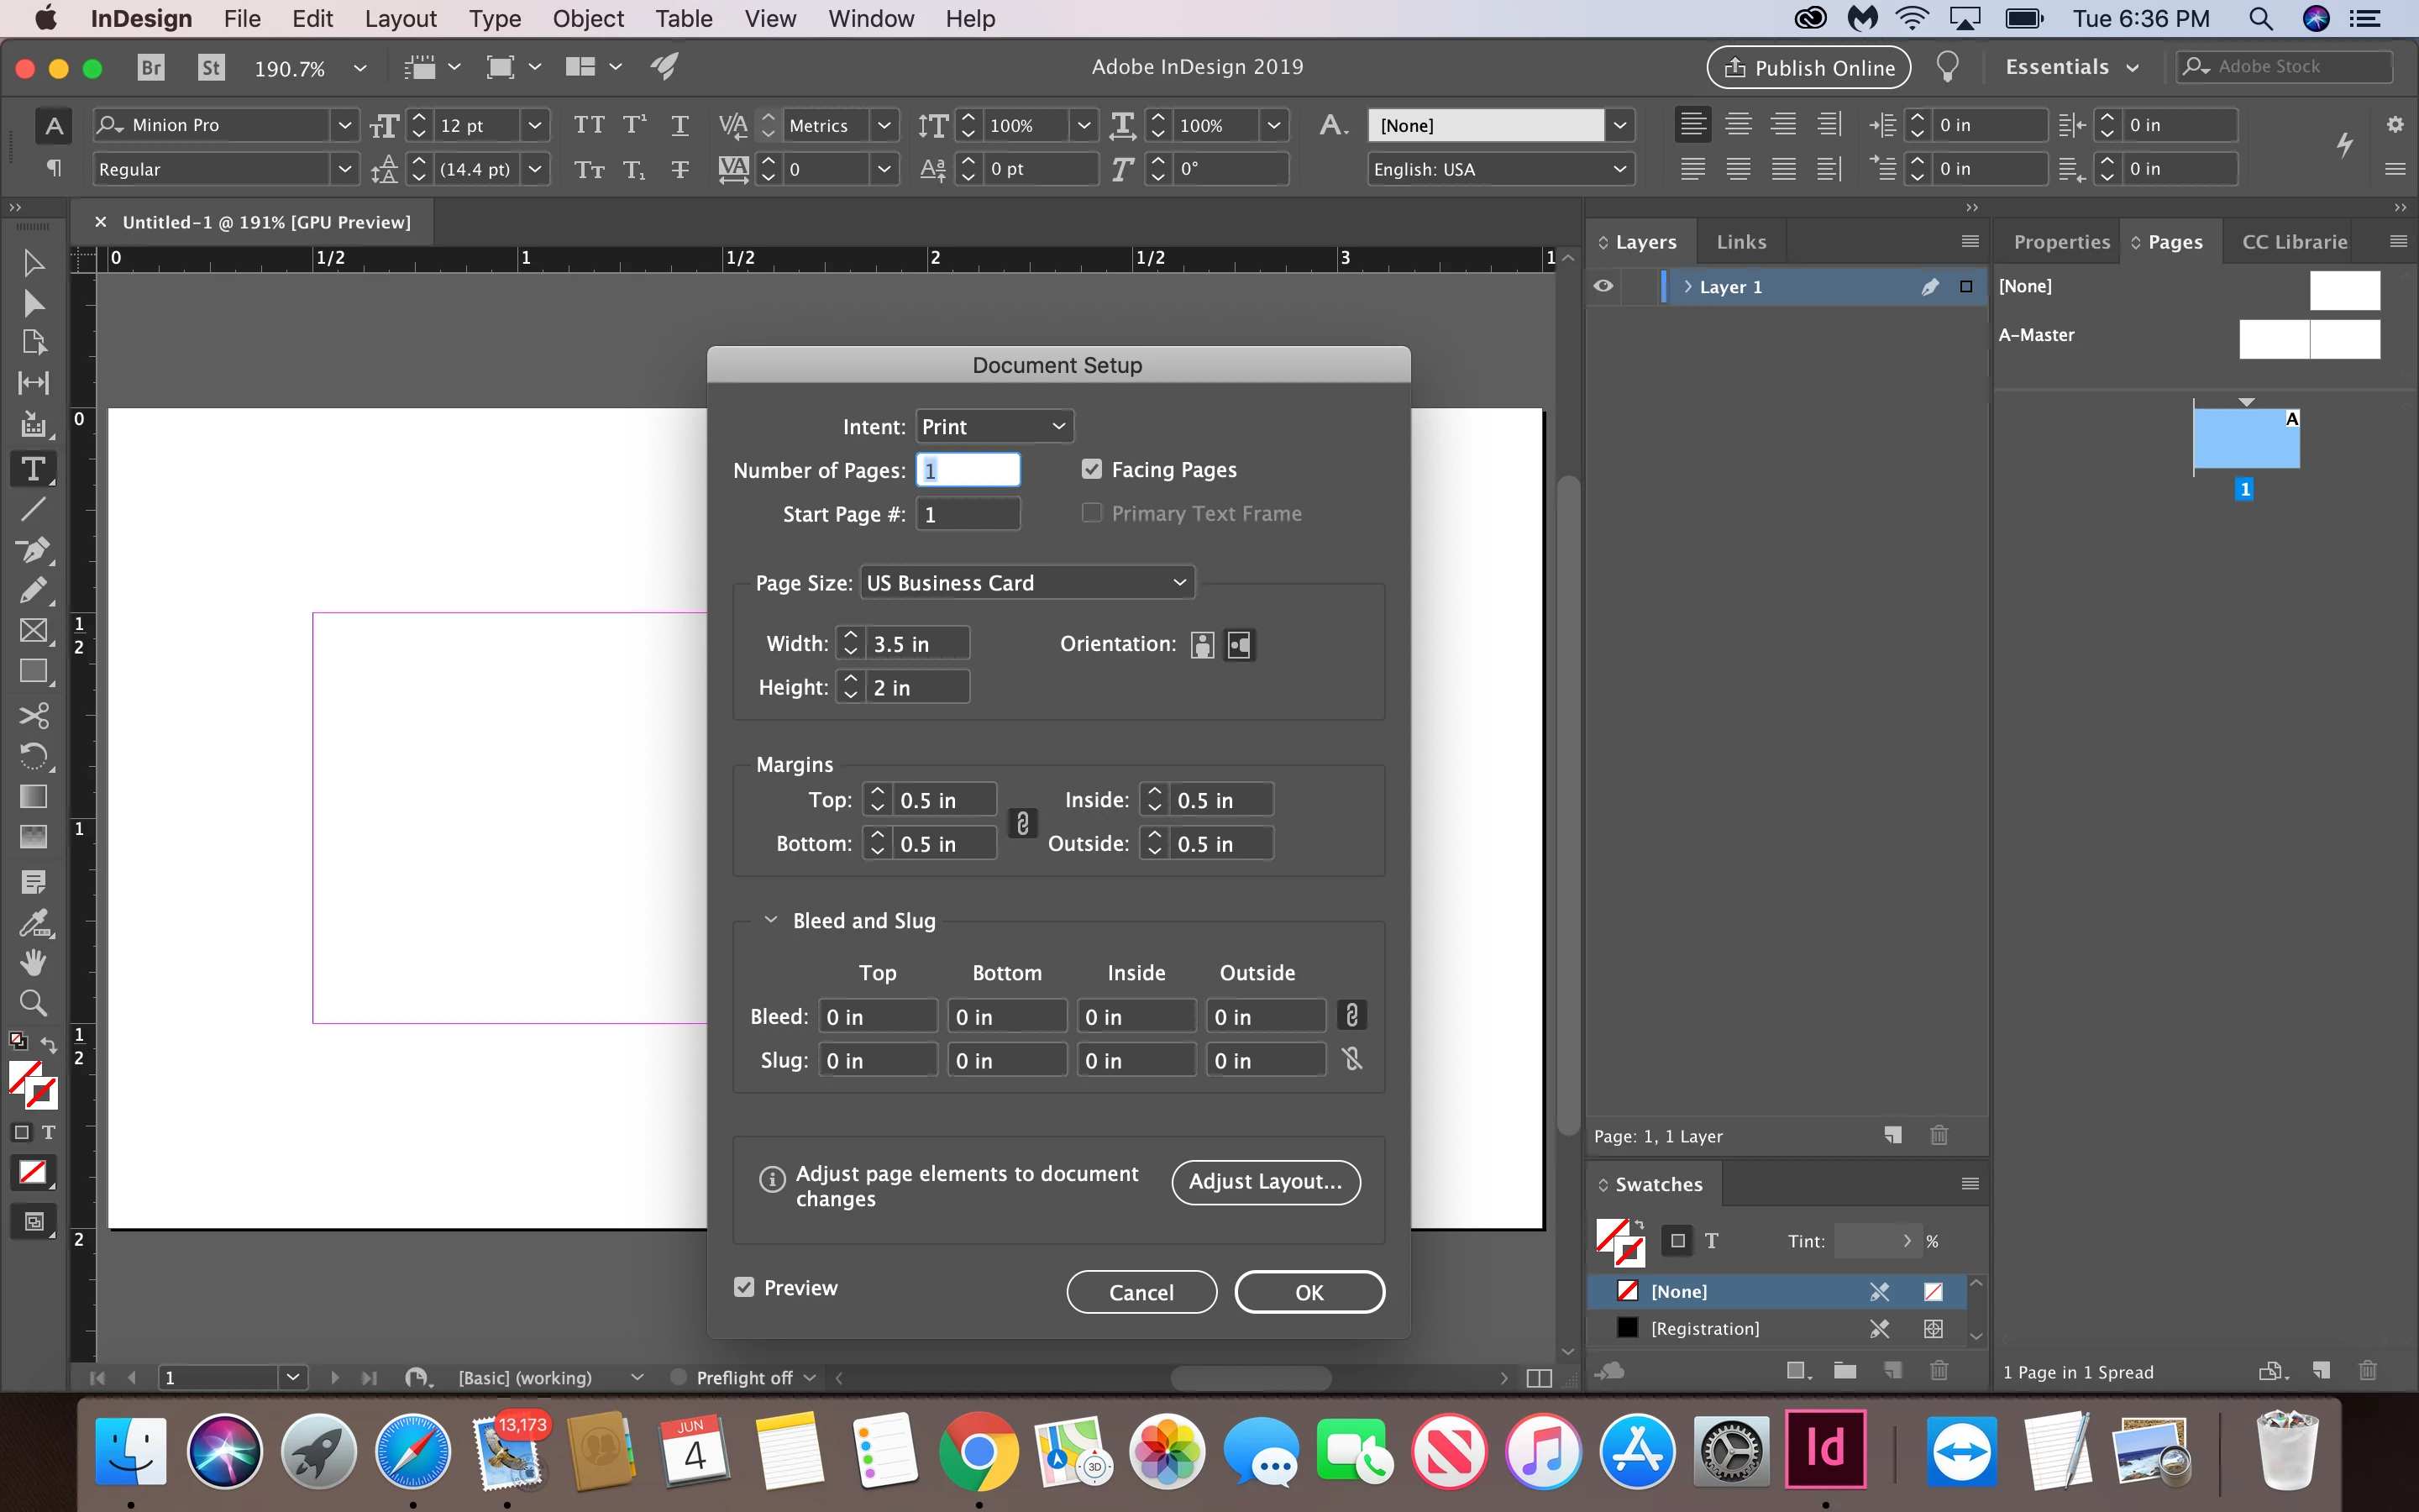Viewport: 2419px width, 1512px height.
Task: Click the margins chain link icon
Action: (1021, 822)
